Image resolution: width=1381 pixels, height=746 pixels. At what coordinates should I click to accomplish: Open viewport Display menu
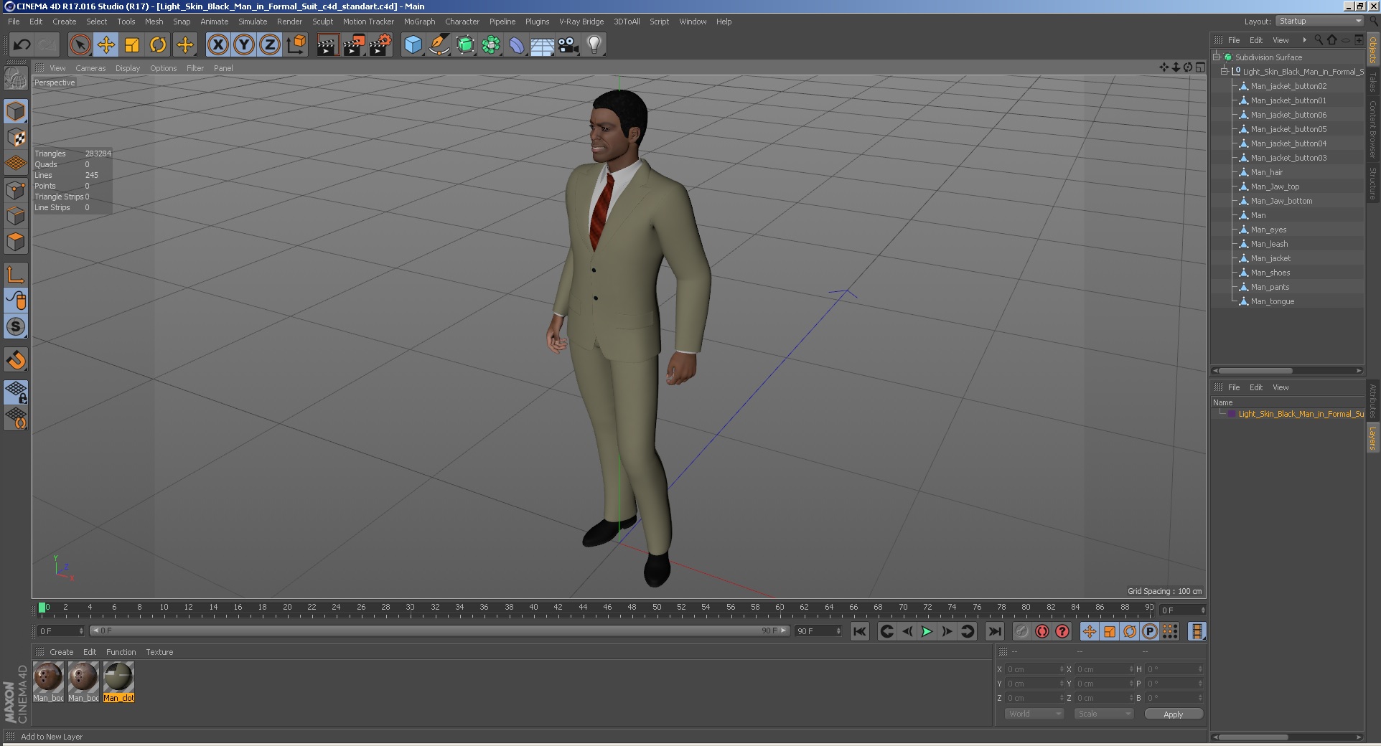click(x=128, y=68)
